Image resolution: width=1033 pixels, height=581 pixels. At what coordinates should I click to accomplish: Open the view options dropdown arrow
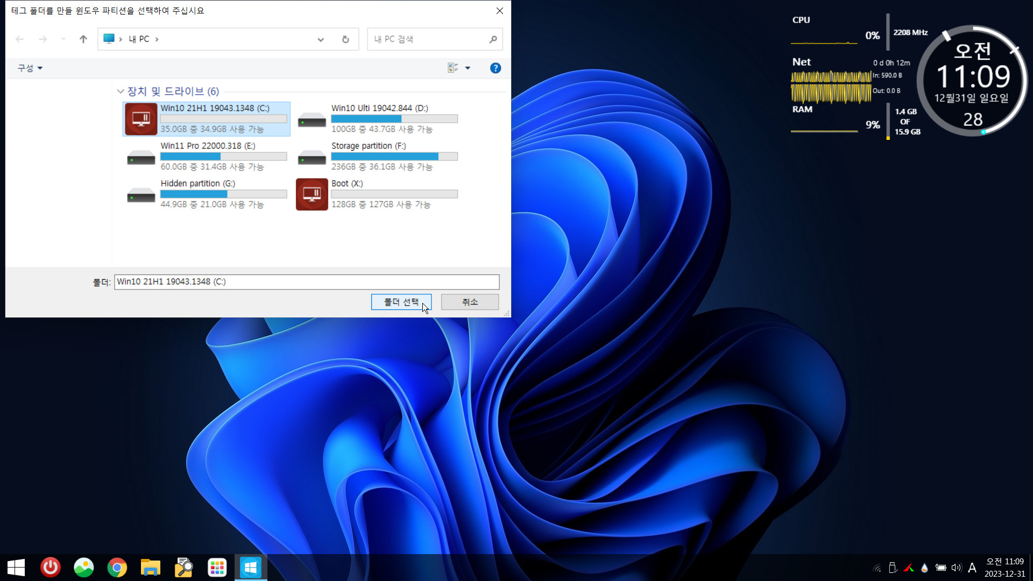point(468,68)
